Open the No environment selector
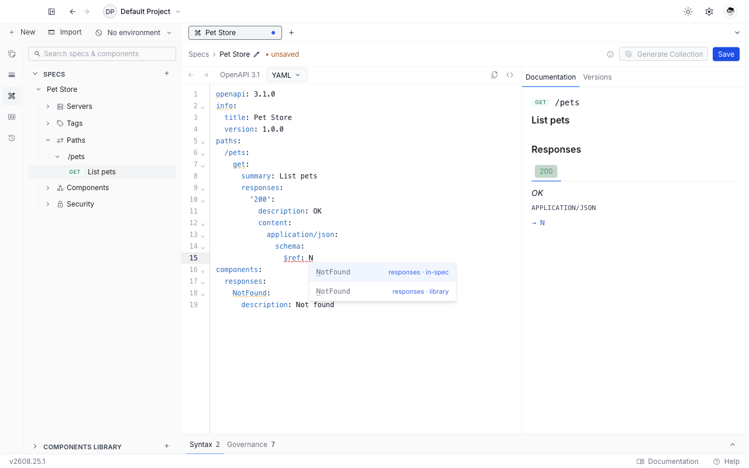 pos(134,33)
